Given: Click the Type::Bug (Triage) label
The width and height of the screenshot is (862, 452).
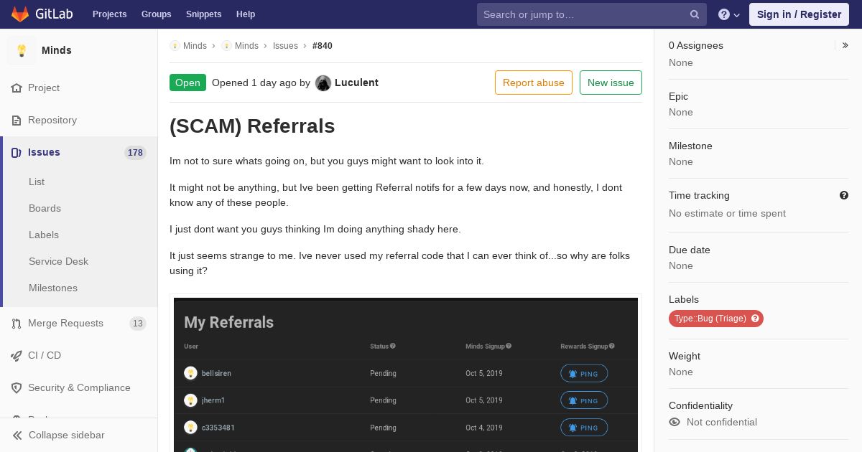Looking at the screenshot, I should [x=716, y=319].
